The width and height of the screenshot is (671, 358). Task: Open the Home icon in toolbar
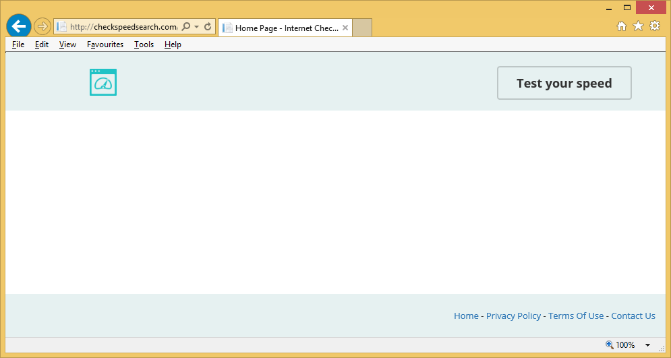622,26
